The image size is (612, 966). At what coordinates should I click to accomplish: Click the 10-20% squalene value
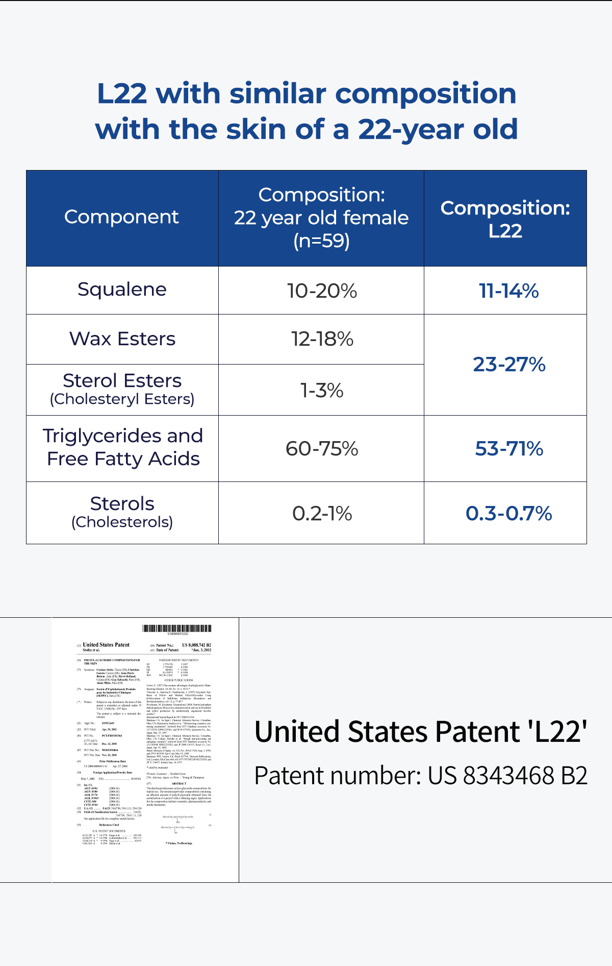(322, 291)
